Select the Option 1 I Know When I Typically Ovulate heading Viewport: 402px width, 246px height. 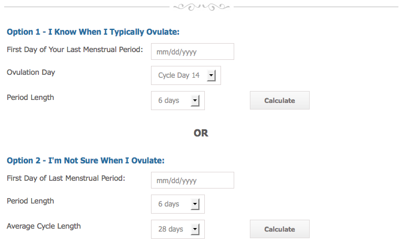point(93,32)
